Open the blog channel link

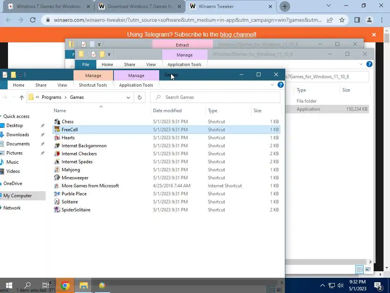click(238, 34)
